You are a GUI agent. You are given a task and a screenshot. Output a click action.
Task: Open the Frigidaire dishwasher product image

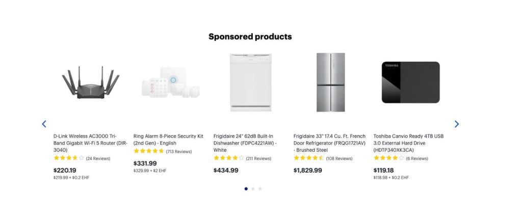(250, 82)
